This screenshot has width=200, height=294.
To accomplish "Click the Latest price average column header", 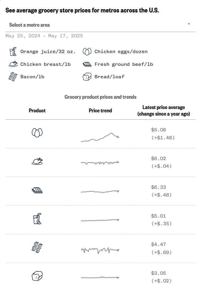I will (164, 111).
